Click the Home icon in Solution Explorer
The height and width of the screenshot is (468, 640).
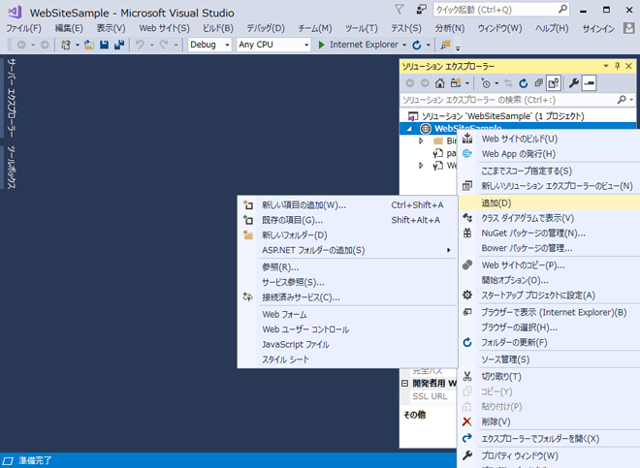(x=439, y=83)
